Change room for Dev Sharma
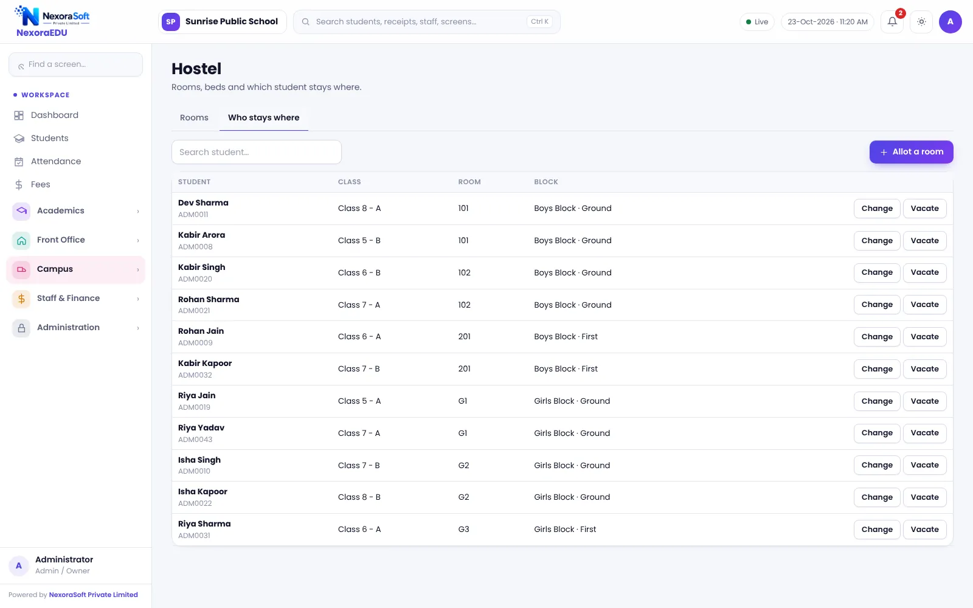Image resolution: width=973 pixels, height=608 pixels. pyautogui.click(x=877, y=209)
